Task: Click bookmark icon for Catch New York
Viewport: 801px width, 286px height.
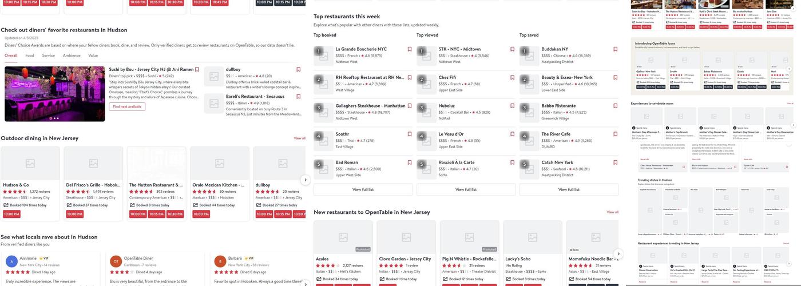Action: click(616, 162)
